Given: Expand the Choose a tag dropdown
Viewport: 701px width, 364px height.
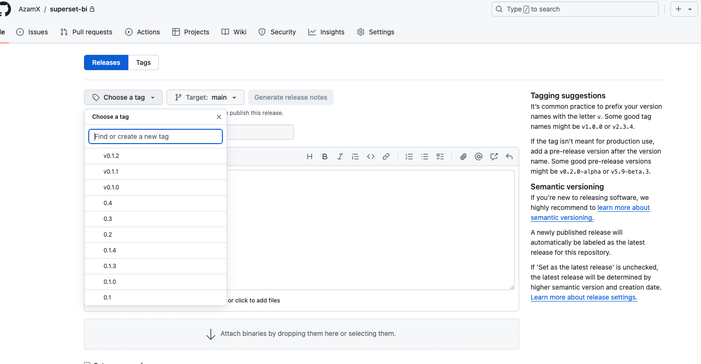Looking at the screenshot, I should [124, 97].
